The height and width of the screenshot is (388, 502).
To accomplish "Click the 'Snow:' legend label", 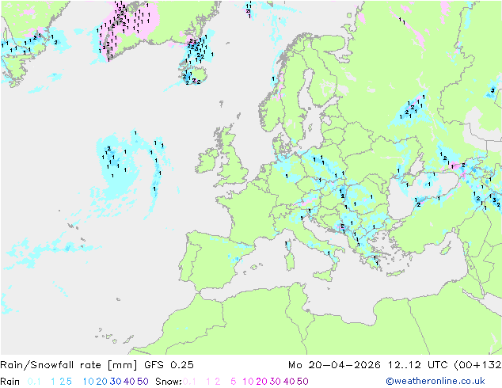I will [x=169, y=382].
